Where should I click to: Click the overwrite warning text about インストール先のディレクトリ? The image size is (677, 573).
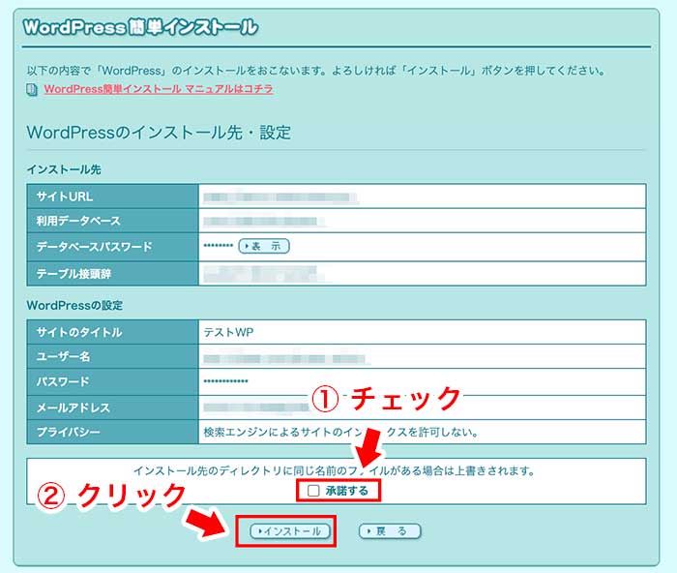pyautogui.click(x=335, y=470)
